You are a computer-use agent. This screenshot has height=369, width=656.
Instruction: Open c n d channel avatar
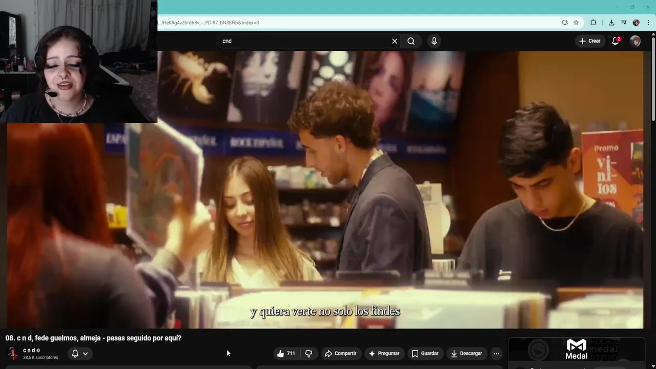point(12,353)
